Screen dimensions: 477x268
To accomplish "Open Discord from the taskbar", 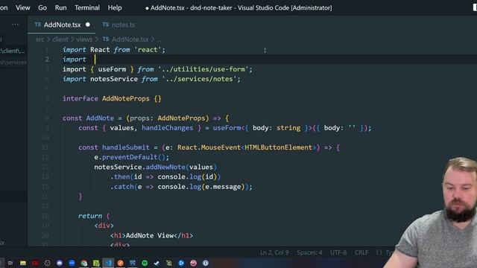I will 60,263.
